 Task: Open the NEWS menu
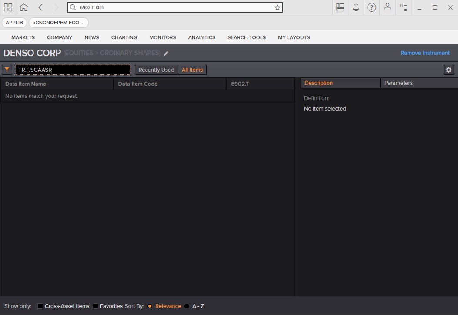92,37
